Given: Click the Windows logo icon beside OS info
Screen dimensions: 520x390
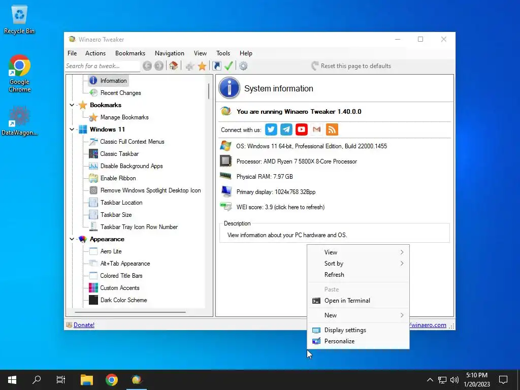Looking at the screenshot, I should click(x=225, y=146).
